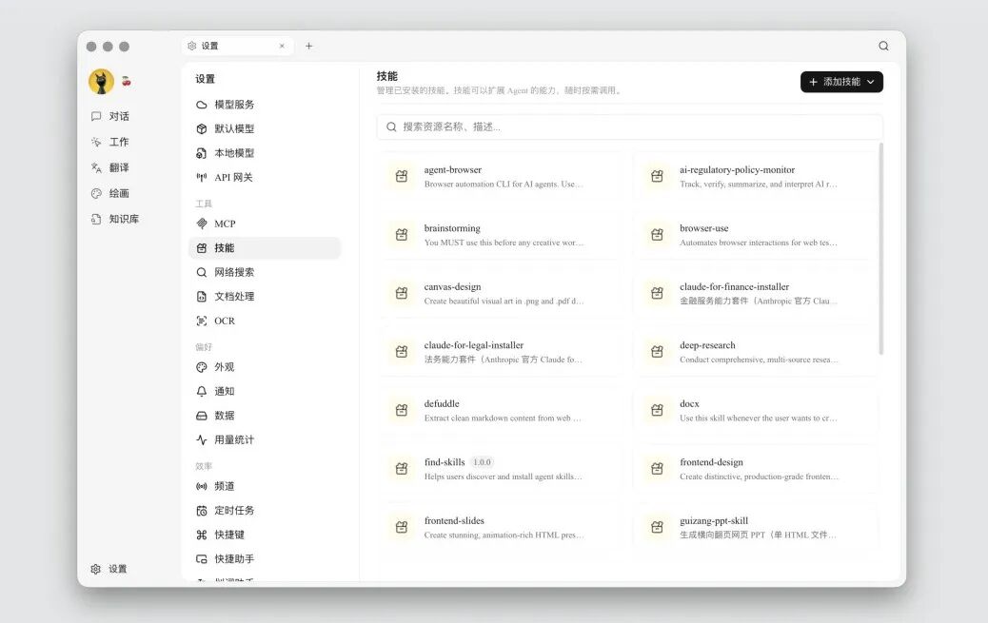Open 文档处理 settings page
988x623 pixels.
(x=265, y=297)
